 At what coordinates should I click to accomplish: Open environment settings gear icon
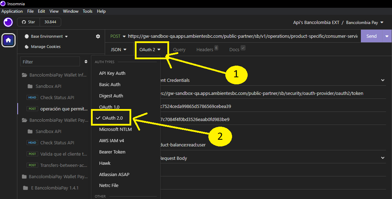click(98, 36)
